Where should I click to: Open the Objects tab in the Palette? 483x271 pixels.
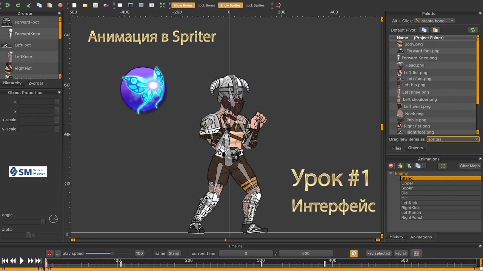[x=415, y=148]
